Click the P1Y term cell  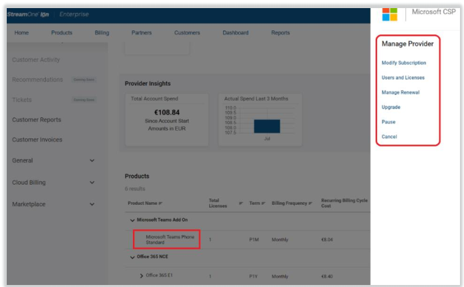(254, 276)
